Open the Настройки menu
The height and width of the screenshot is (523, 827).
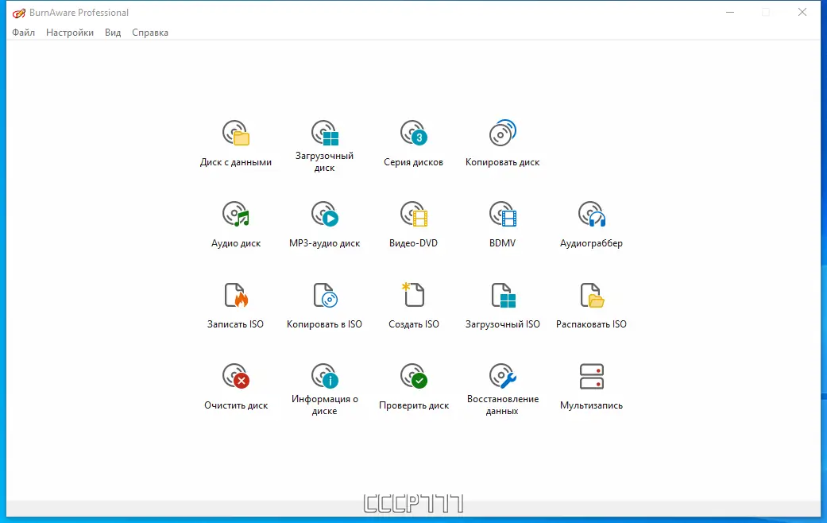click(70, 33)
